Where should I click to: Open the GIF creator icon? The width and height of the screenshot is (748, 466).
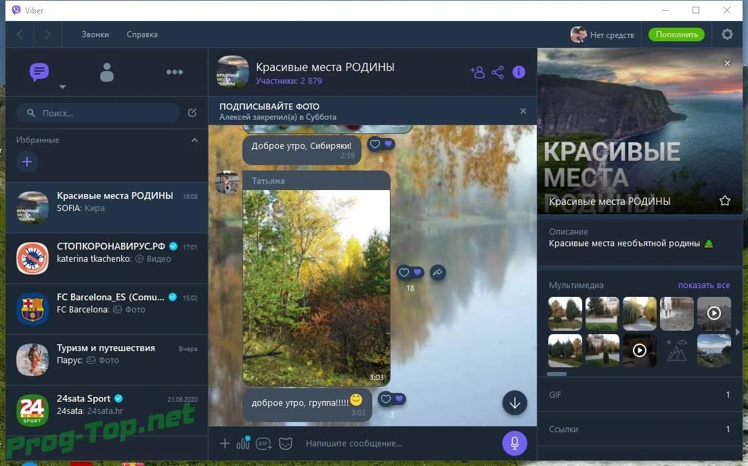click(x=264, y=444)
